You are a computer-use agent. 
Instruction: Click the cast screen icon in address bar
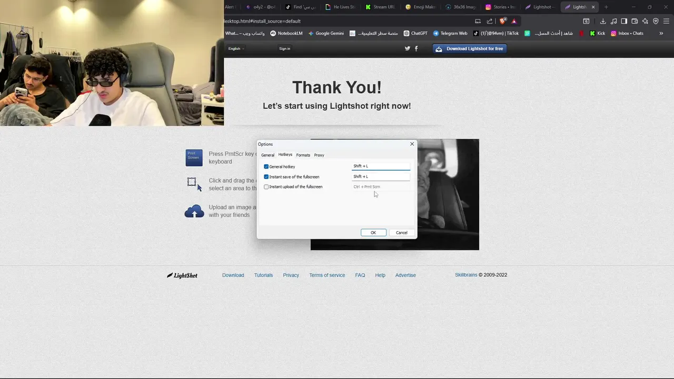click(478, 21)
